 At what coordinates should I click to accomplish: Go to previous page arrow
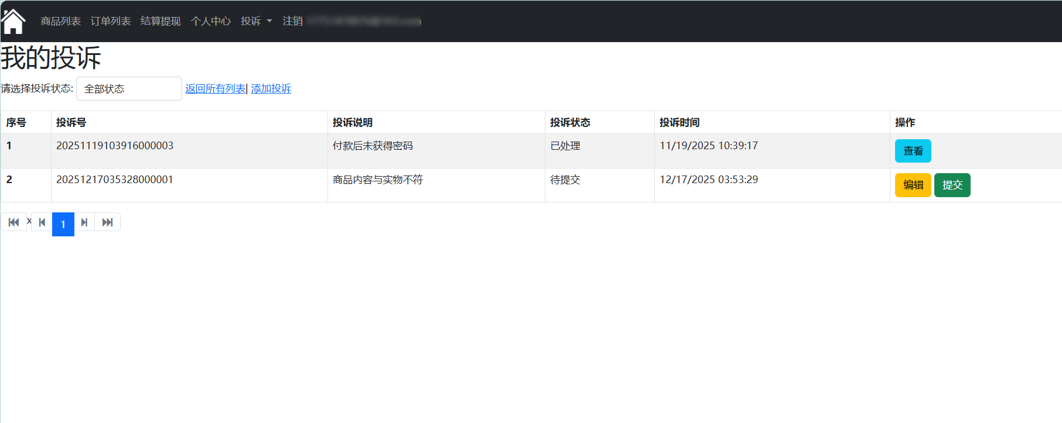click(42, 222)
